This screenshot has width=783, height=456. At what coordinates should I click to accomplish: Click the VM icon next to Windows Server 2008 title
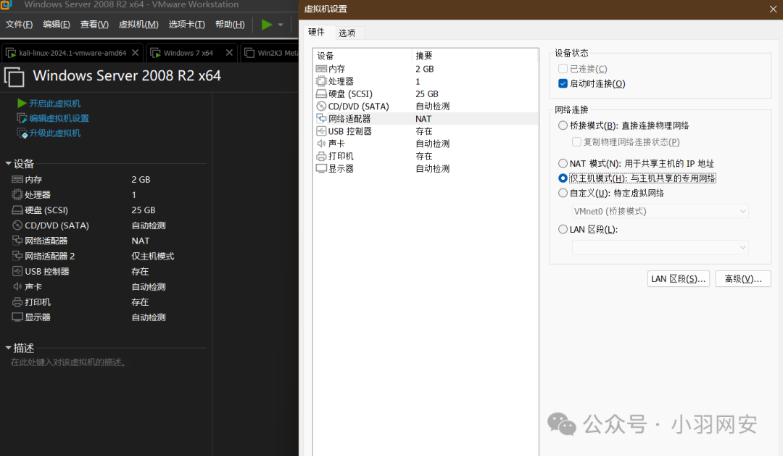[14, 77]
